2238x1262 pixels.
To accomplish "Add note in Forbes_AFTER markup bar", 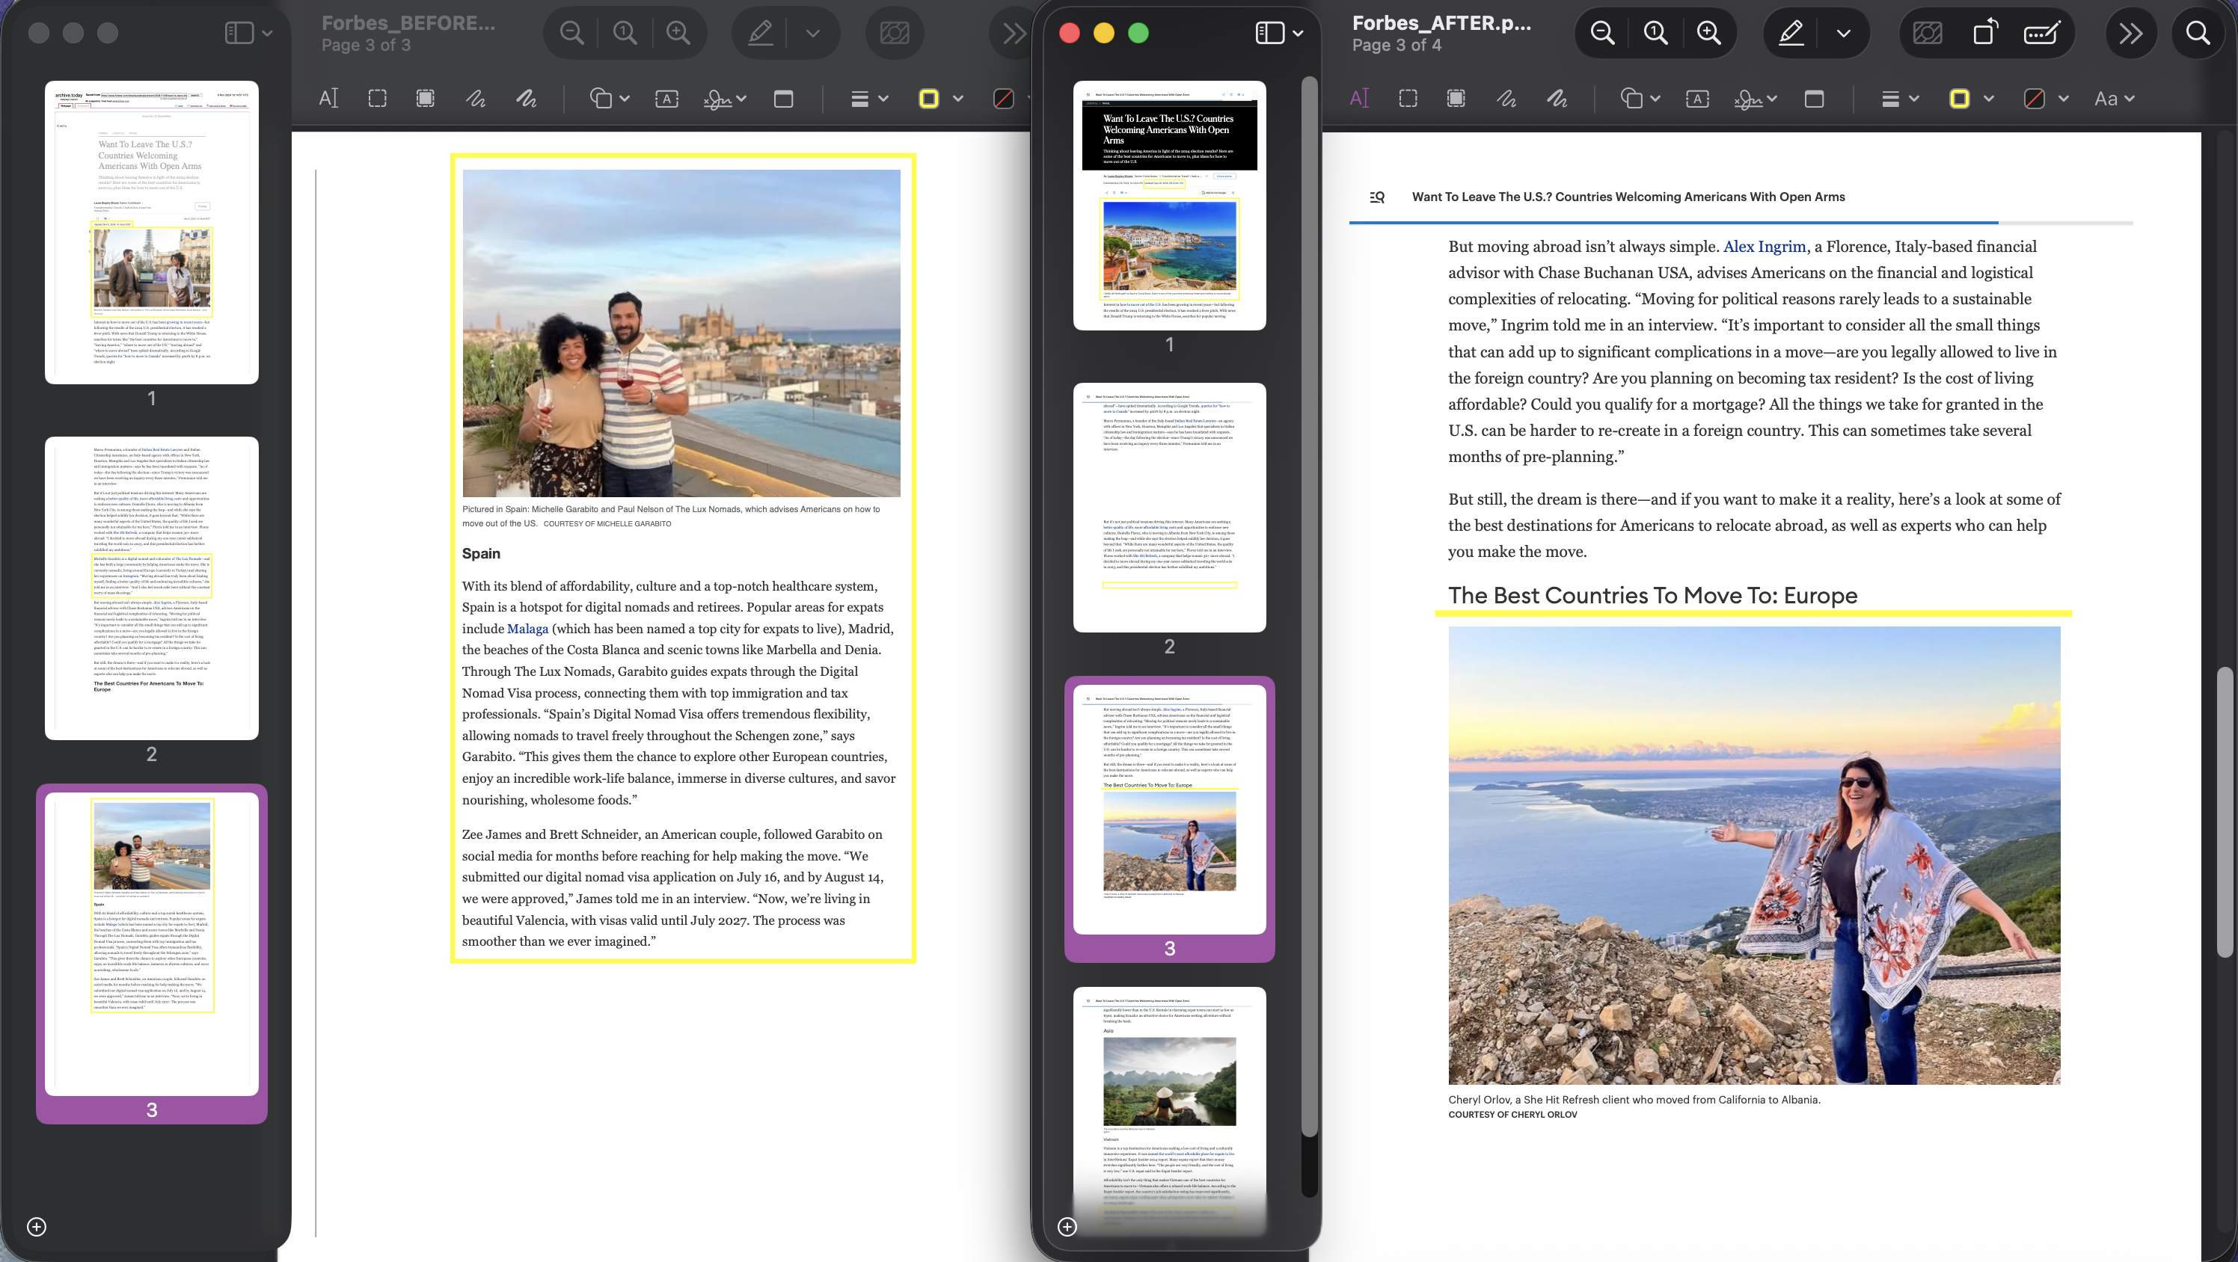I will [1814, 98].
